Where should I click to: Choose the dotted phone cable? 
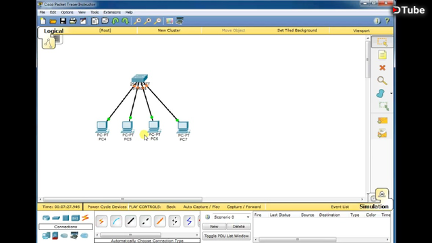click(174, 221)
